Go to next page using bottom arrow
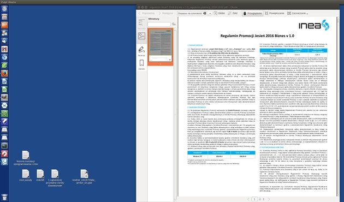 click(x=269, y=199)
